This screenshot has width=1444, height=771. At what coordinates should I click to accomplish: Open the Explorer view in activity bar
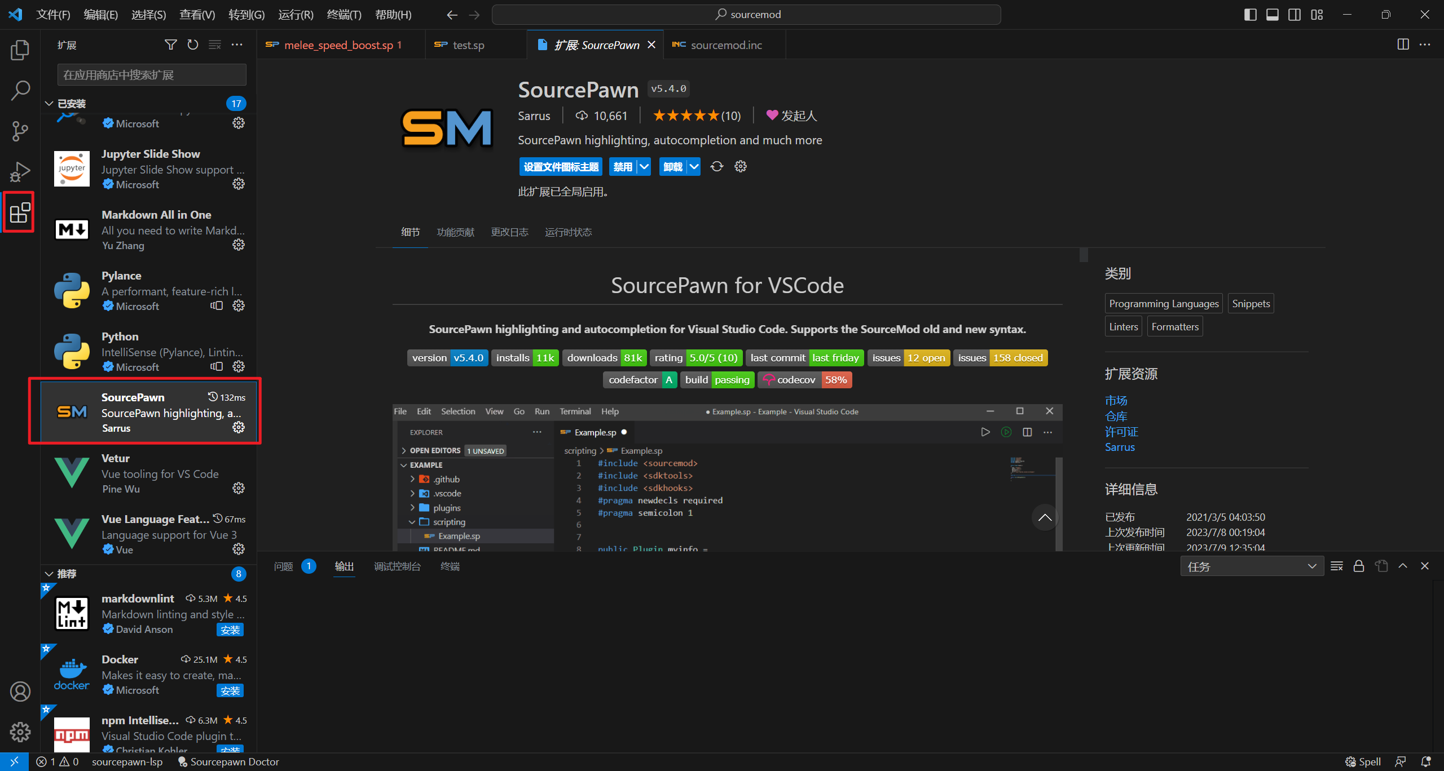(x=20, y=50)
